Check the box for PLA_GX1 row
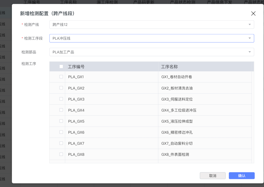Image resolution: width=264 pixels, height=187 pixels. coord(61,77)
